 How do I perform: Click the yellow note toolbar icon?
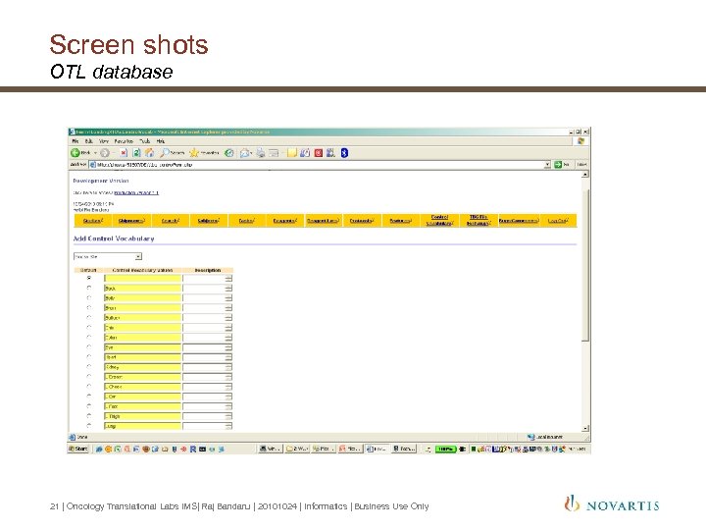[292, 153]
